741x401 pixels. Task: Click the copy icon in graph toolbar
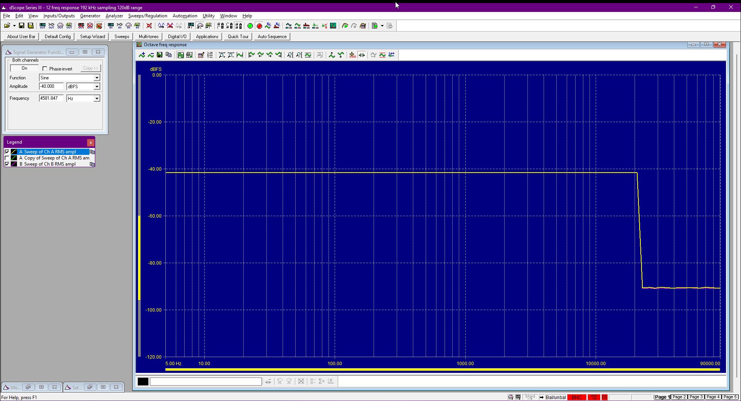click(x=168, y=55)
